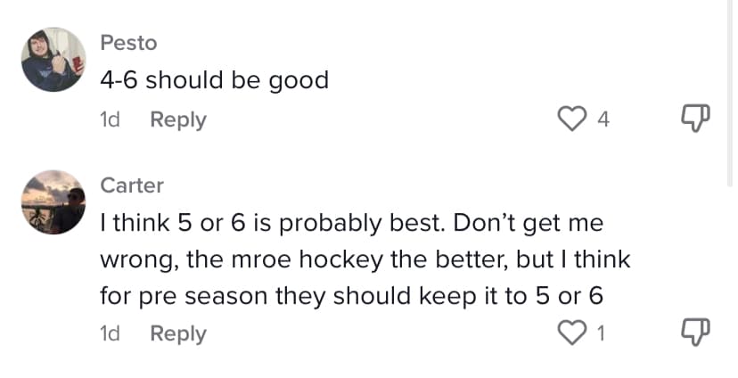Click the 1d timestamp under Carter's comment
The image size is (738, 378).
point(111,333)
